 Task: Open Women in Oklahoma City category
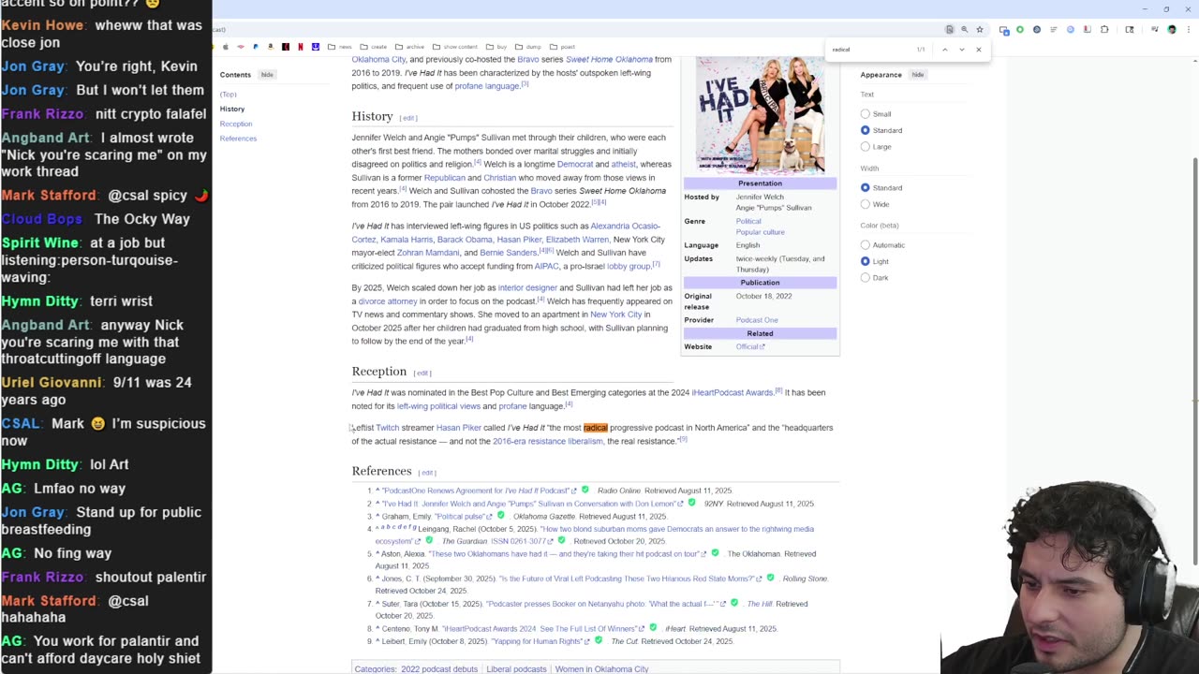[x=601, y=669]
